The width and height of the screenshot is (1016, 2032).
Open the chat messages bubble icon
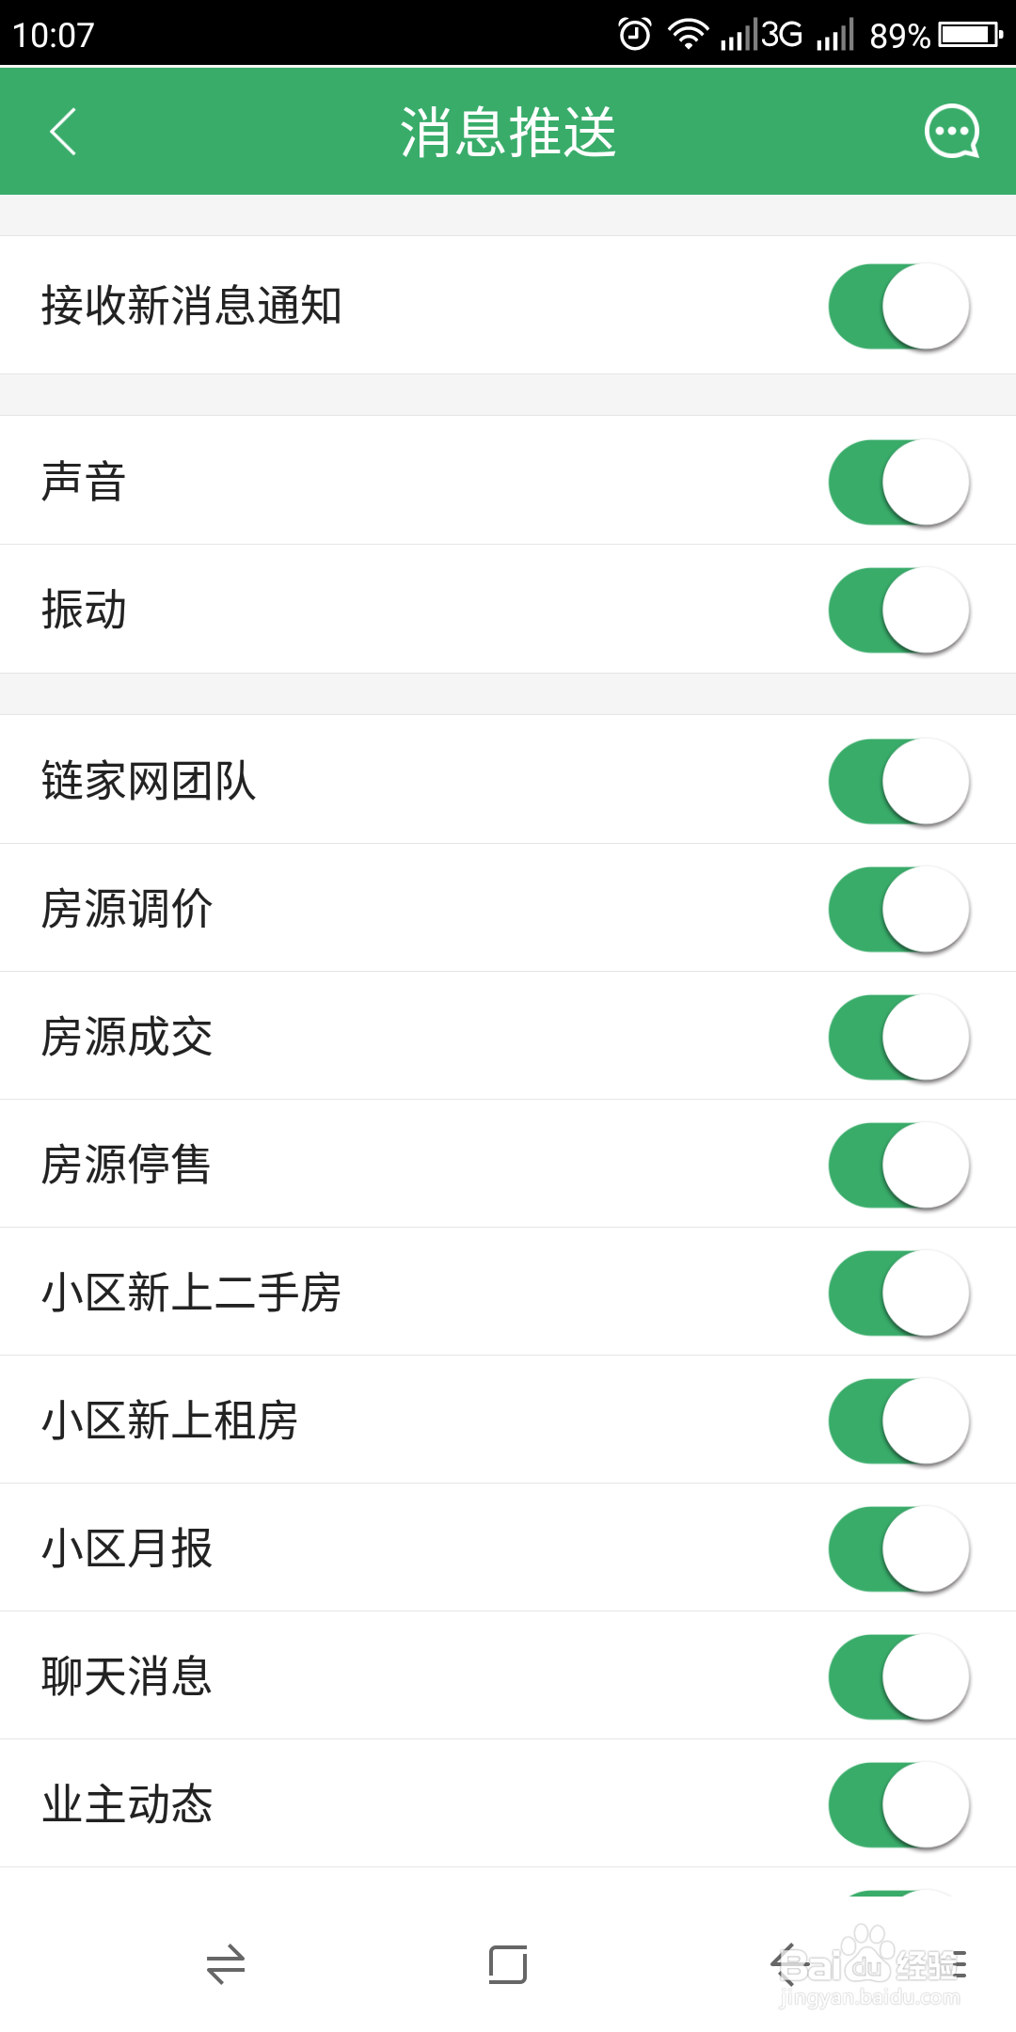tap(952, 132)
